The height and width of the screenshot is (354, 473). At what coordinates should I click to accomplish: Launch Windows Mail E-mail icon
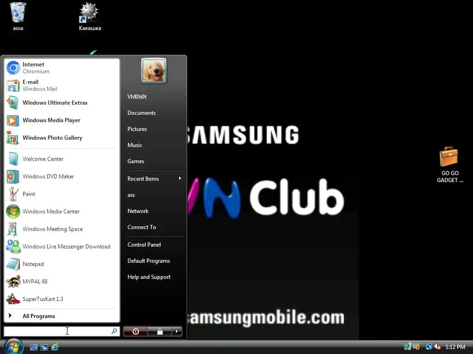(x=13, y=85)
